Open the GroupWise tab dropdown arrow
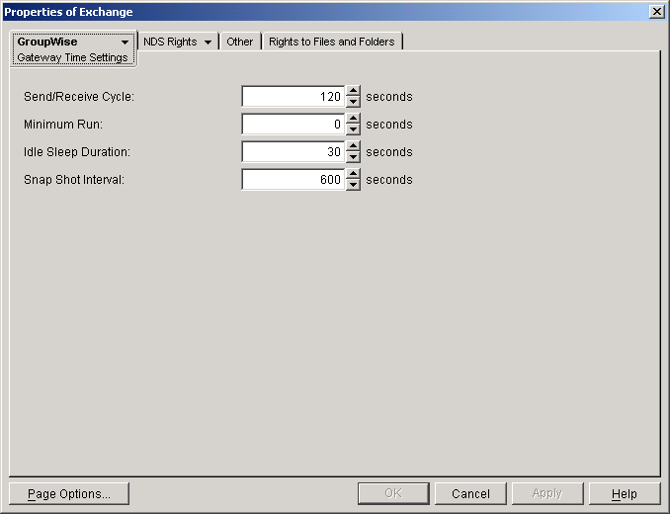Screen dimensions: 670x514 coord(125,43)
